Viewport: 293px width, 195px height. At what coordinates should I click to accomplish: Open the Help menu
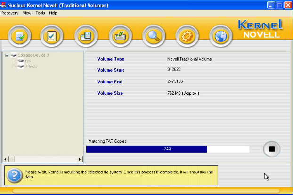coord(53,13)
